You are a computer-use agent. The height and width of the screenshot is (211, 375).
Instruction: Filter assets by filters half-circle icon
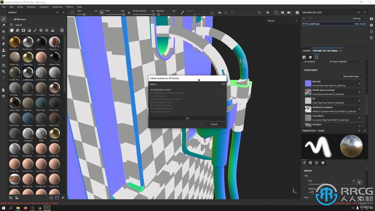29,30
